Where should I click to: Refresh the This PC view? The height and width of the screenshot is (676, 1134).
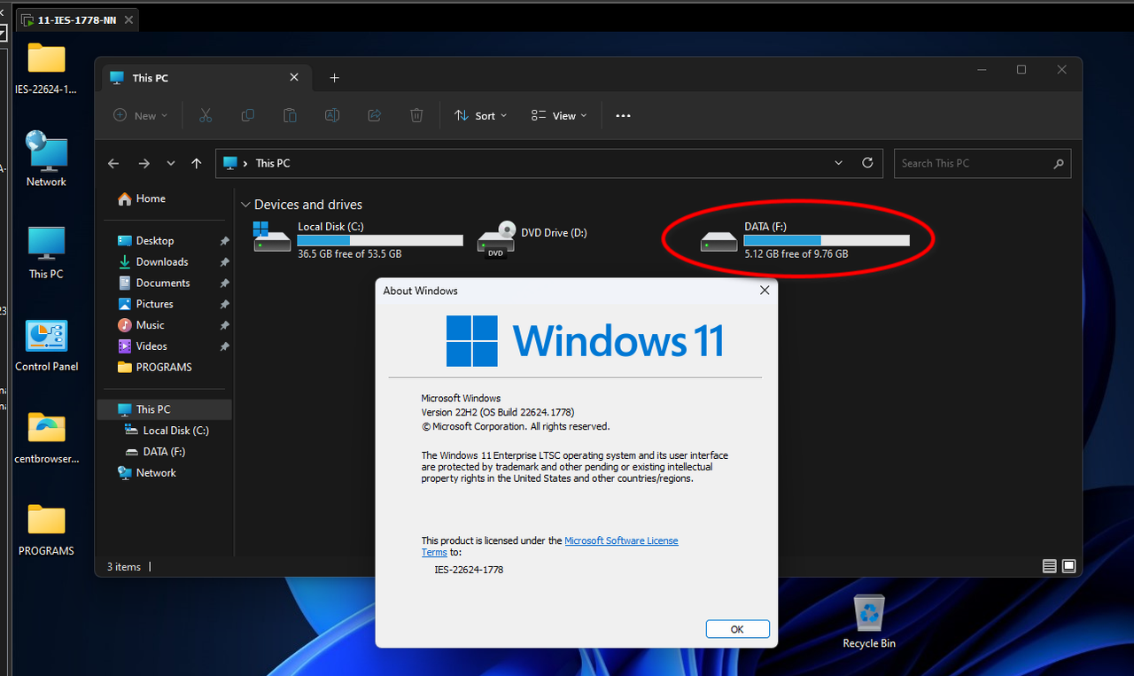[x=867, y=163]
